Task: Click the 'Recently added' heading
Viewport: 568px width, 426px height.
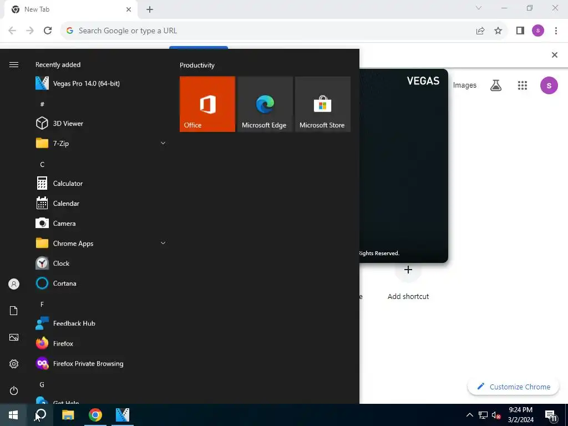Action: pyautogui.click(x=58, y=64)
